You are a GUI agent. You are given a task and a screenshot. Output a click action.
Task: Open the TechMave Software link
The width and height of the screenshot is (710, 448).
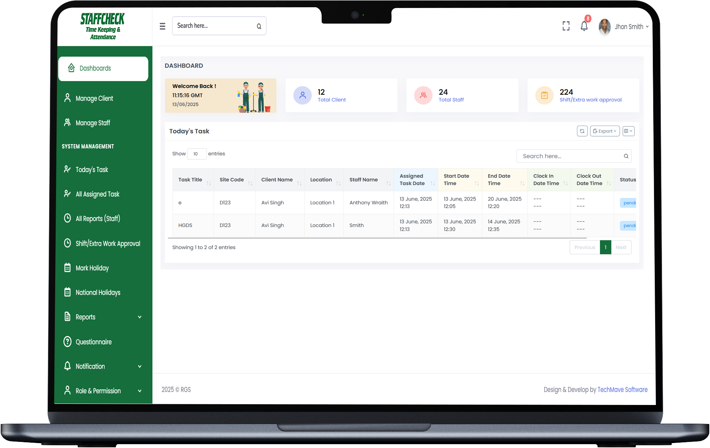pos(622,389)
